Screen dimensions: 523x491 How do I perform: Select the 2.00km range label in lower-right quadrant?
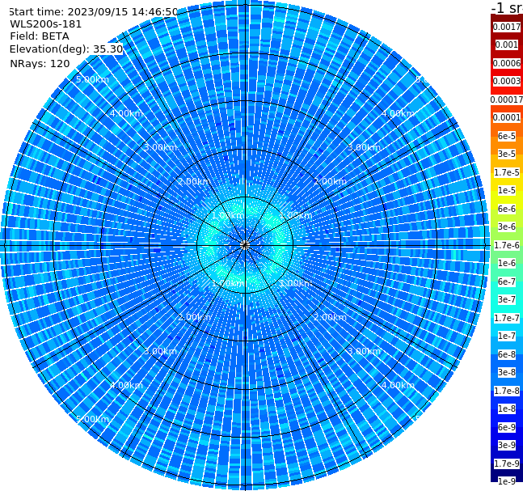tap(330, 317)
